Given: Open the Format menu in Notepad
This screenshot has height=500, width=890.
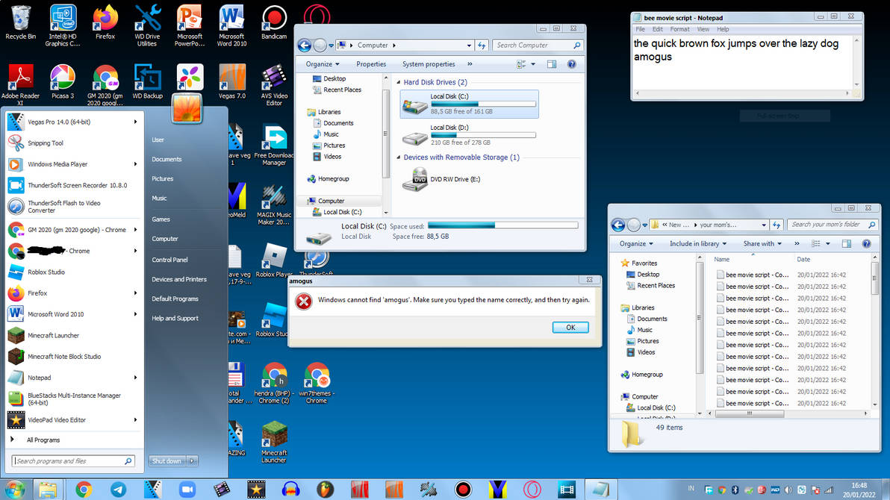Looking at the screenshot, I should (681, 29).
